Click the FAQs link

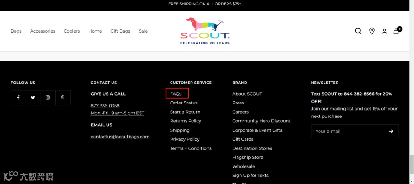tap(176, 94)
